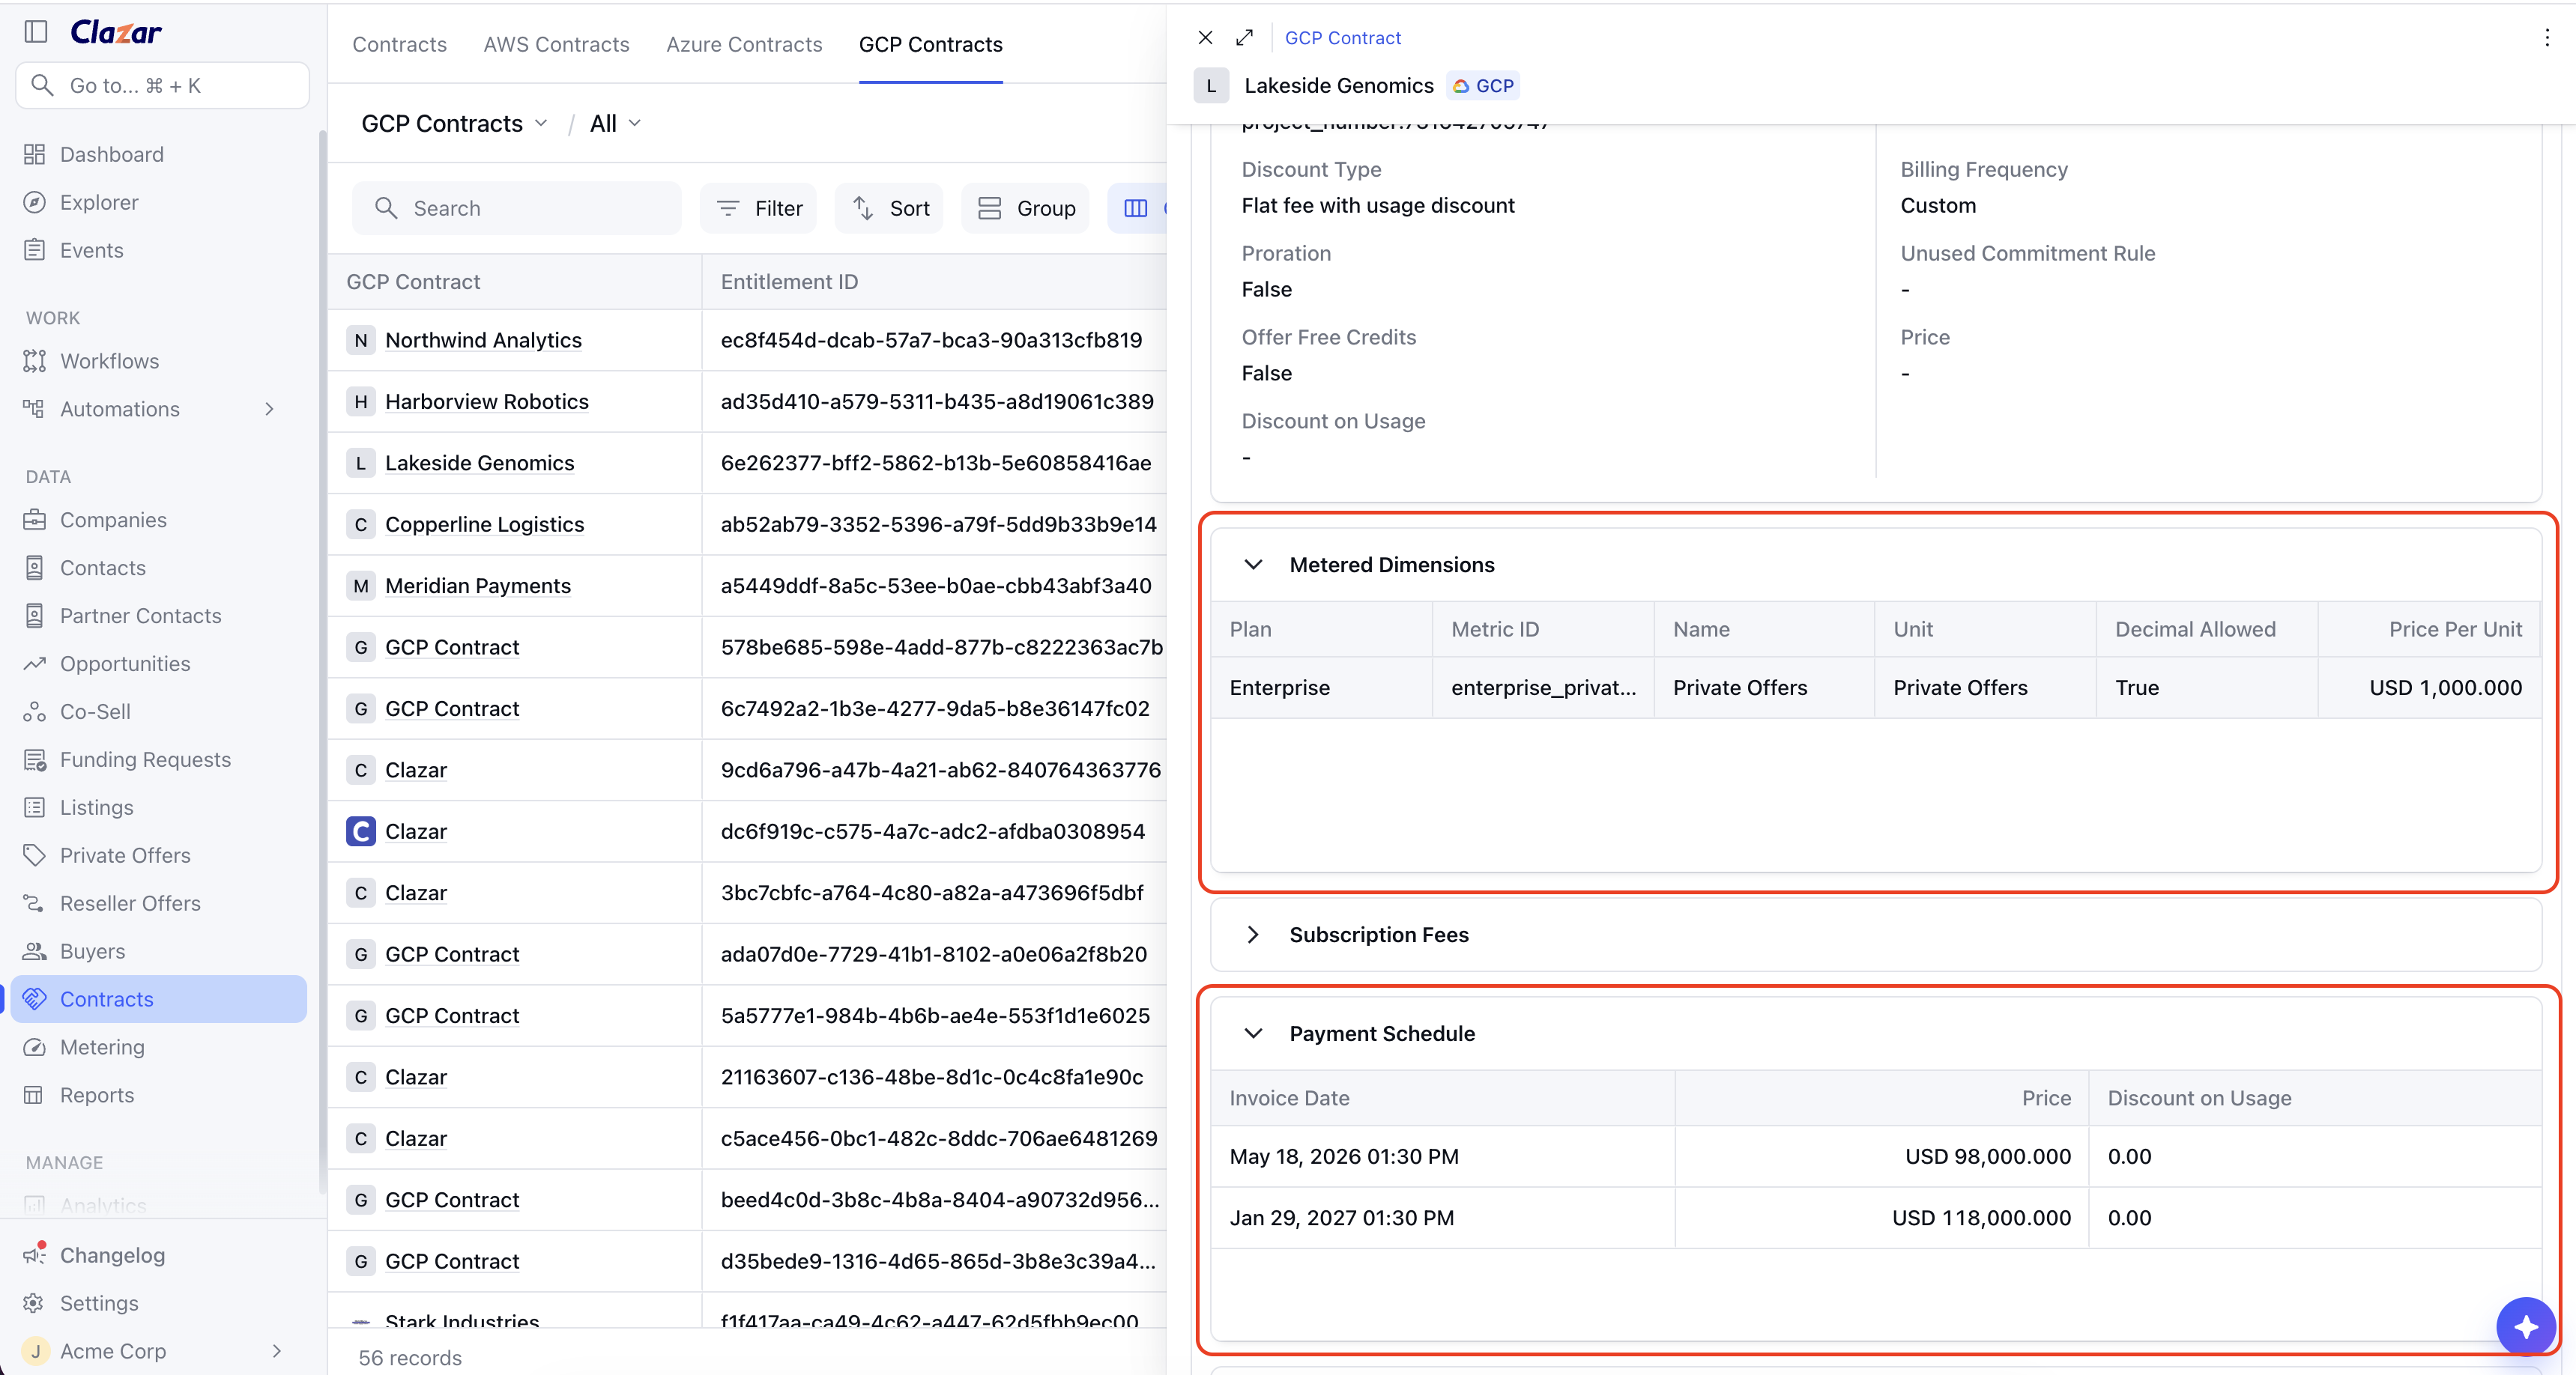Open the Explorer compass icon
This screenshot has width=2576, height=1375.
click(35, 202)
